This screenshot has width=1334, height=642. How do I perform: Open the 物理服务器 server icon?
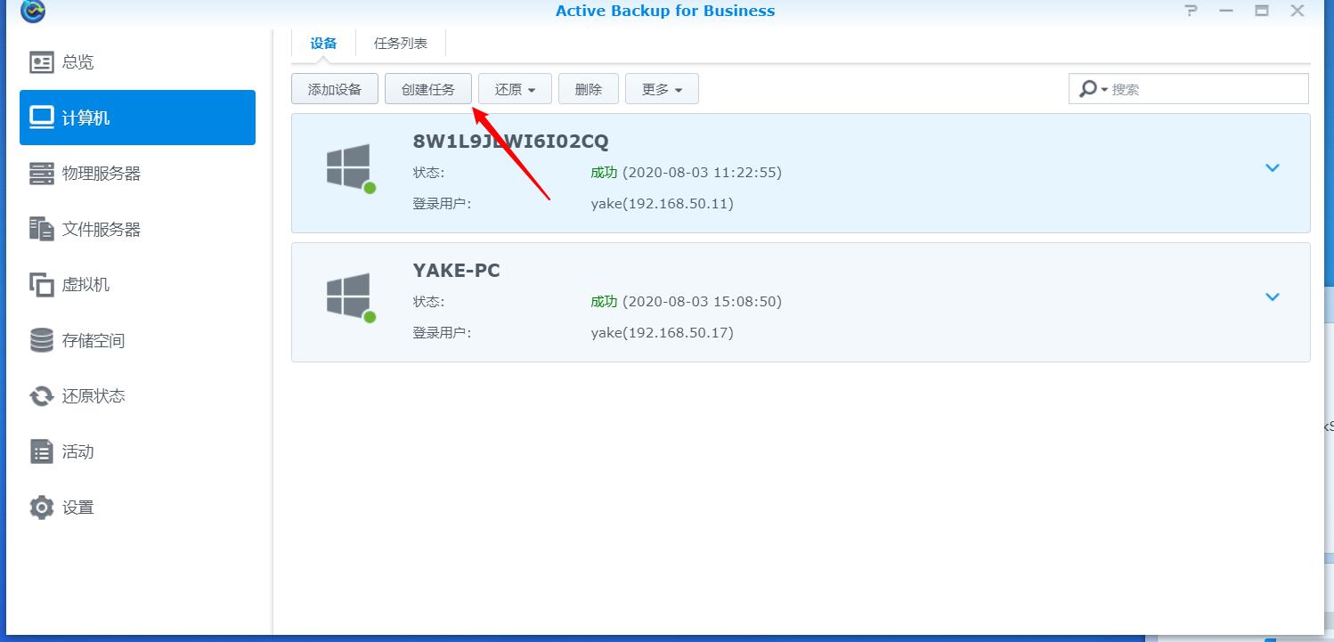tap(42, 174)
